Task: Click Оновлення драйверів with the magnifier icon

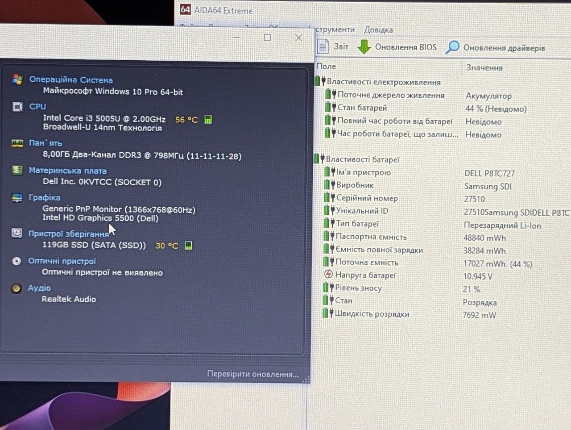Action: point(495,48)
